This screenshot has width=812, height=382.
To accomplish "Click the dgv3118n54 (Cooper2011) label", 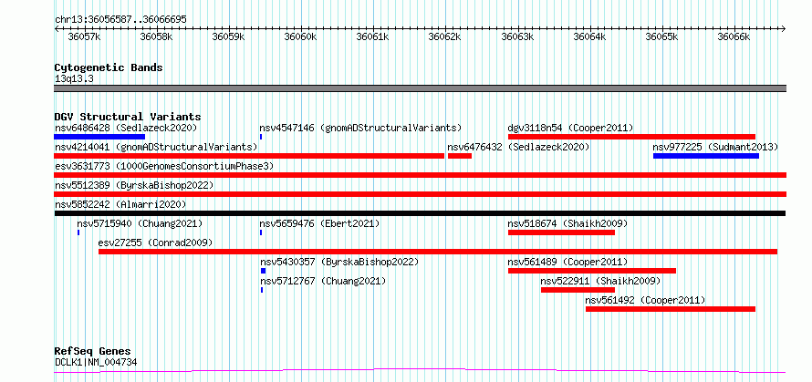I will pos(570,128).
